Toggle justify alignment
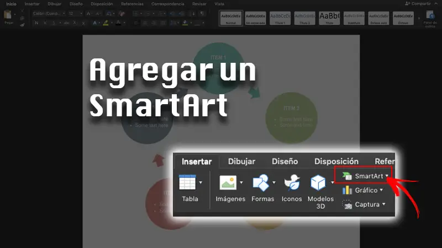 tap(163, 23)
